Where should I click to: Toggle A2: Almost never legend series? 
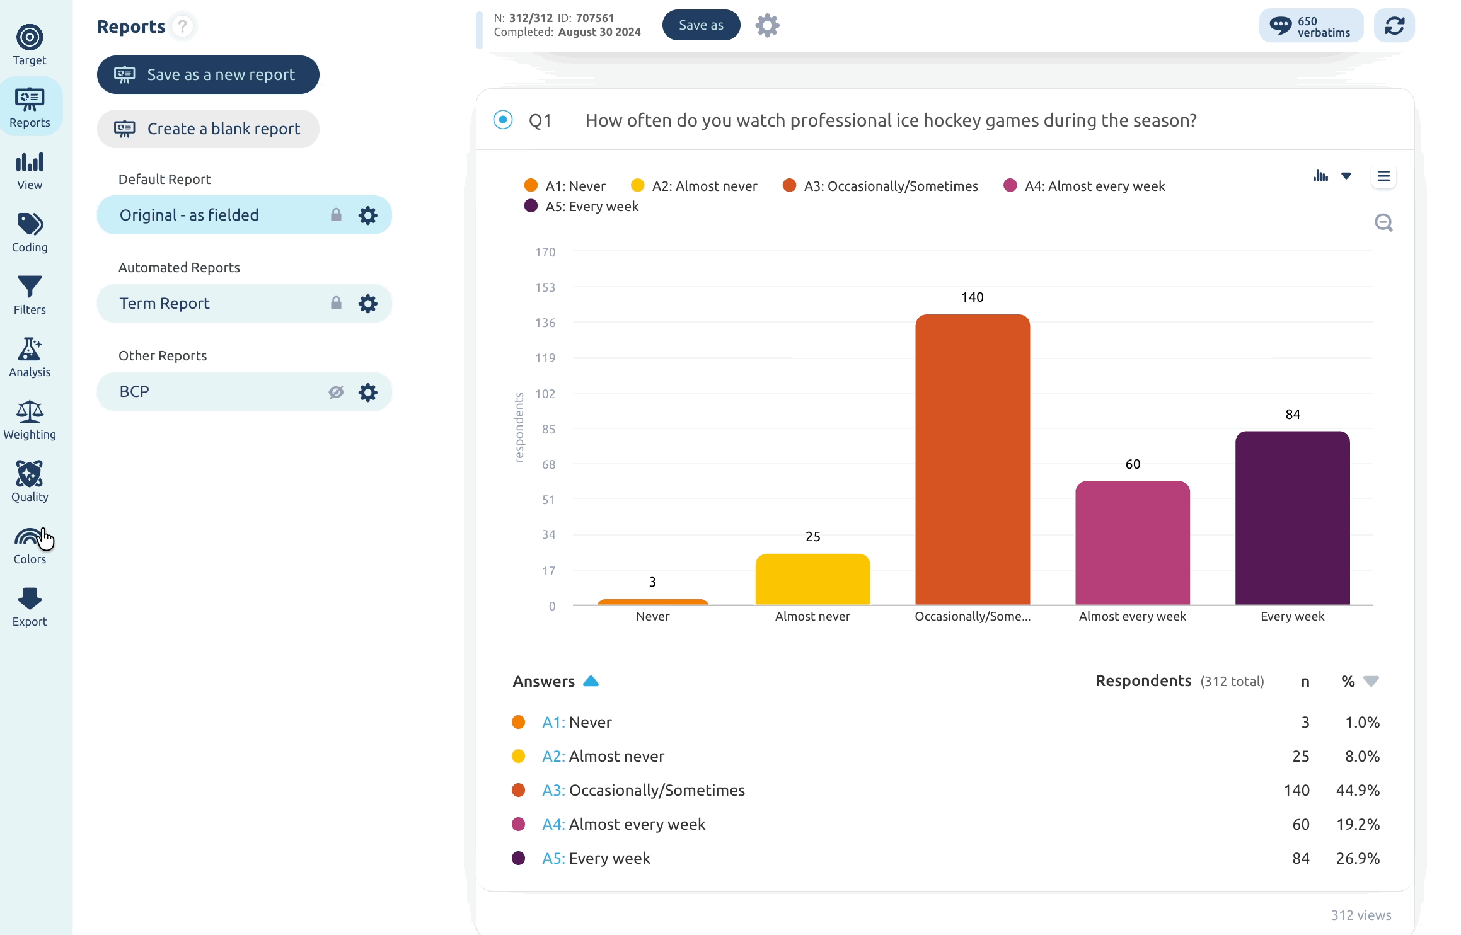tap(694, 186)
